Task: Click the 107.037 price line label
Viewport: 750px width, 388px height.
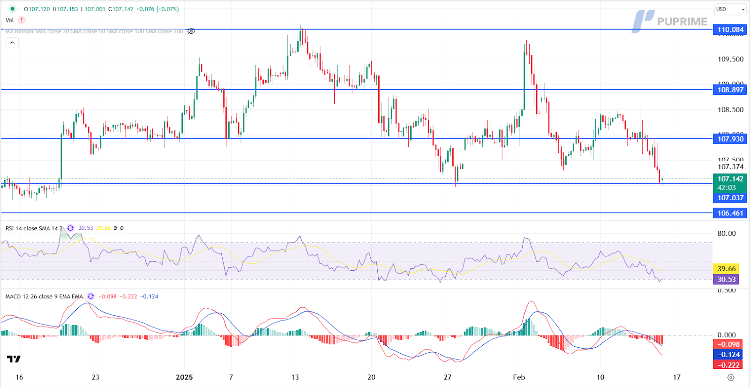Action: pyautogui.click(x=730, y=198)
